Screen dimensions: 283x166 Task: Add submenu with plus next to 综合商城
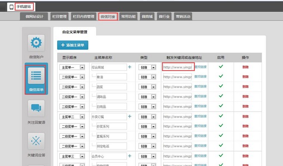pyautogui.click(x=130, y=67)
